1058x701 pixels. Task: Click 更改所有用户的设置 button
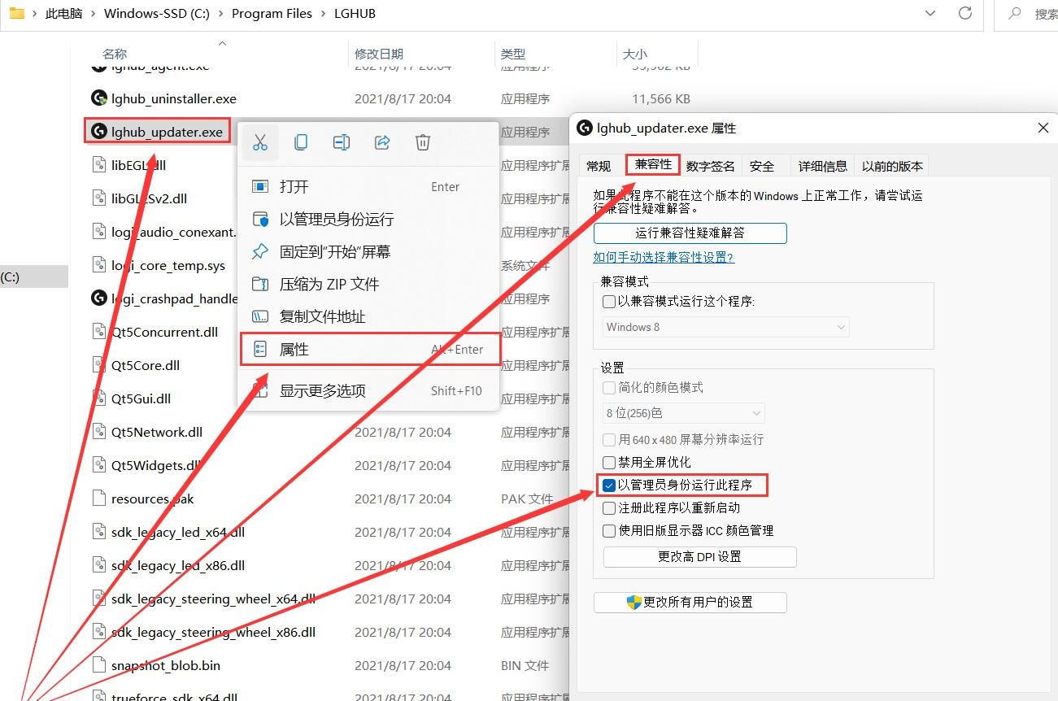click(690, 602)
